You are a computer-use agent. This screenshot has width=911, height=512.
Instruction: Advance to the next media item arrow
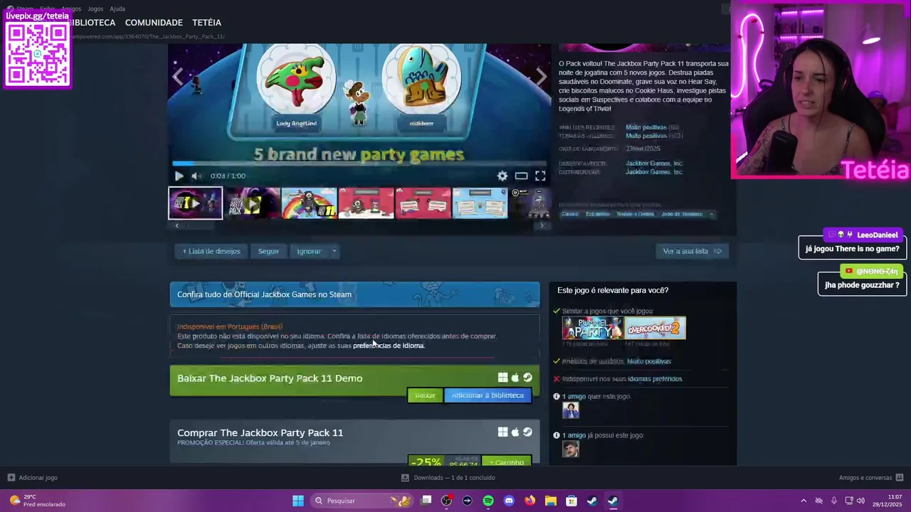(x=542, y=77)
